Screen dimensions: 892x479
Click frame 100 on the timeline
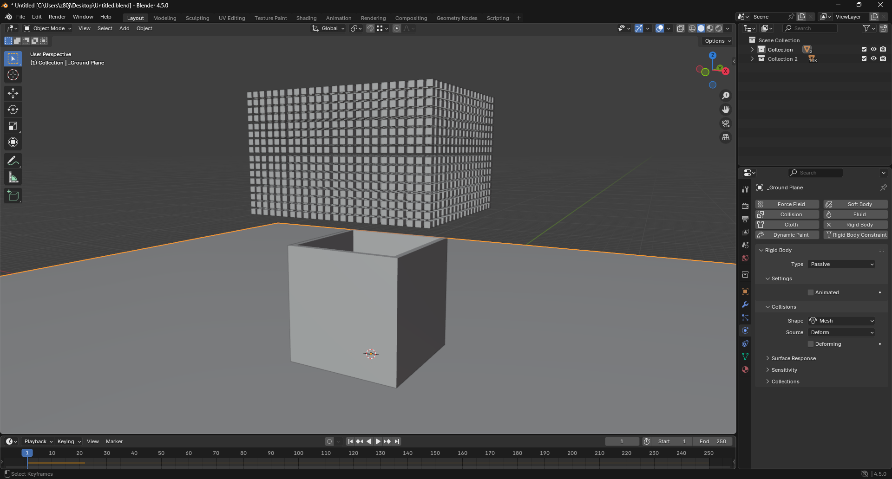298,453
